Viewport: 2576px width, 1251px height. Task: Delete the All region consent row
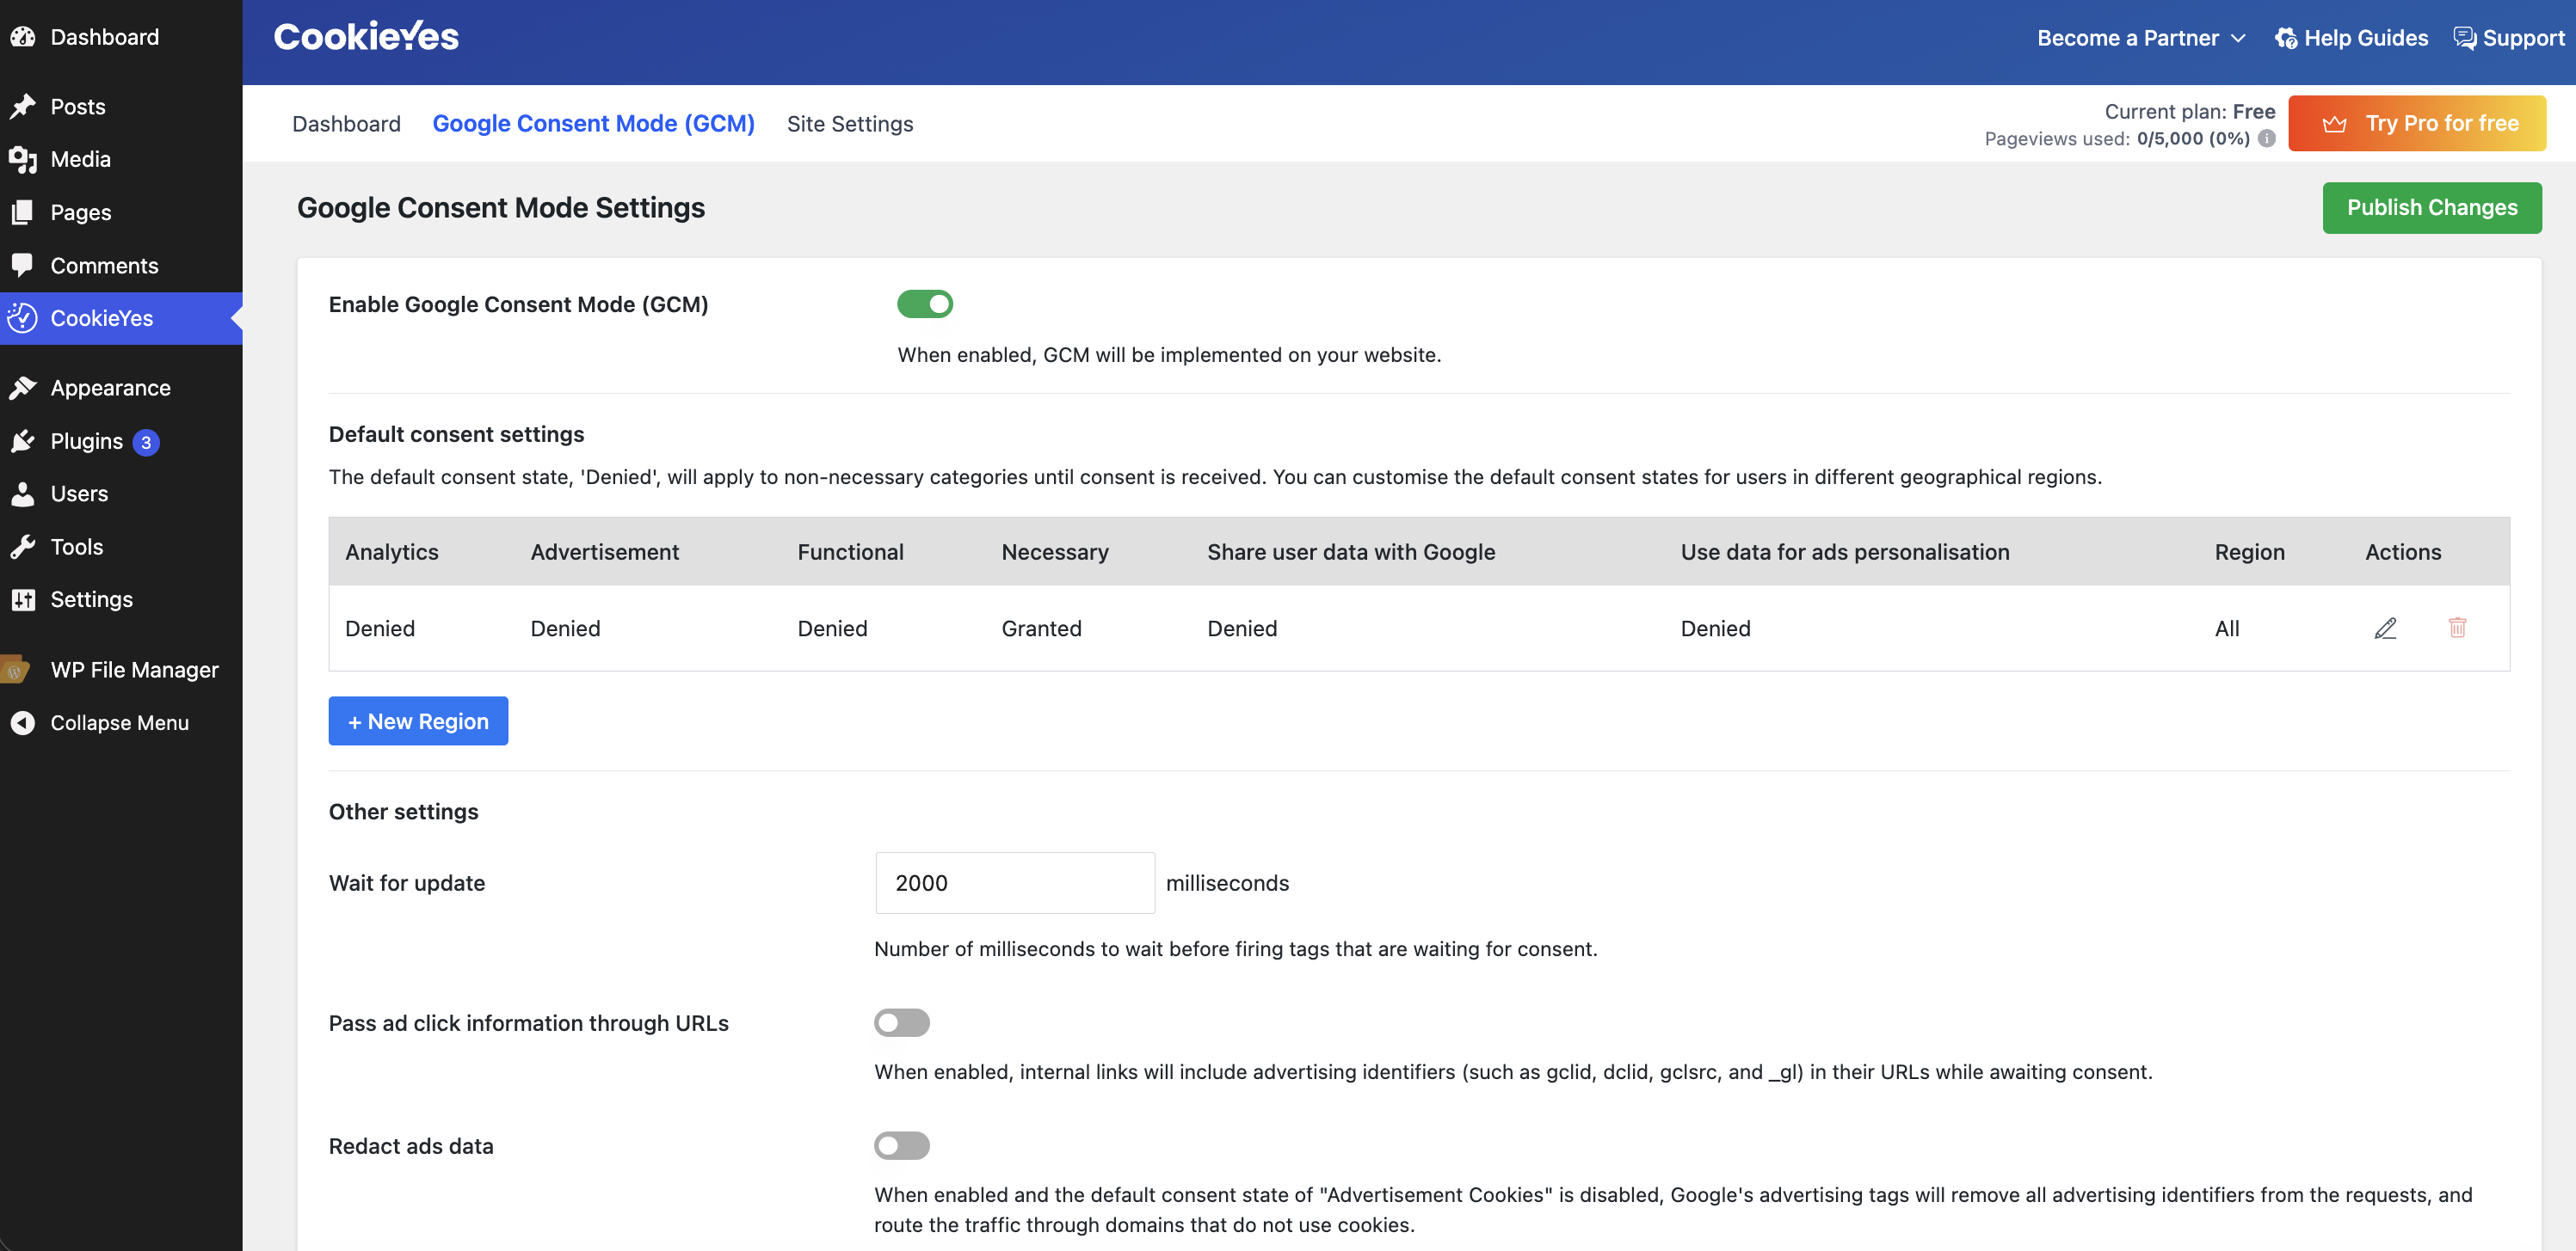(2457, 628)
